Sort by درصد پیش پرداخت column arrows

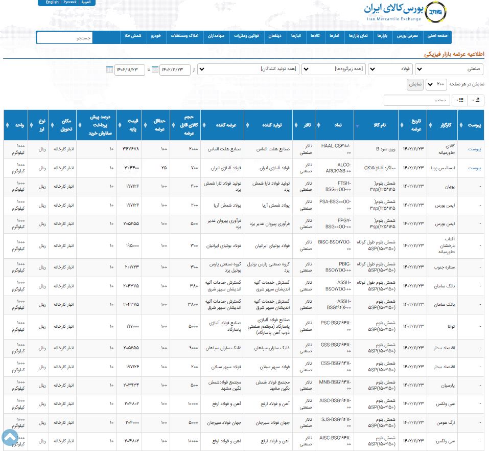[x=80, y=125]
